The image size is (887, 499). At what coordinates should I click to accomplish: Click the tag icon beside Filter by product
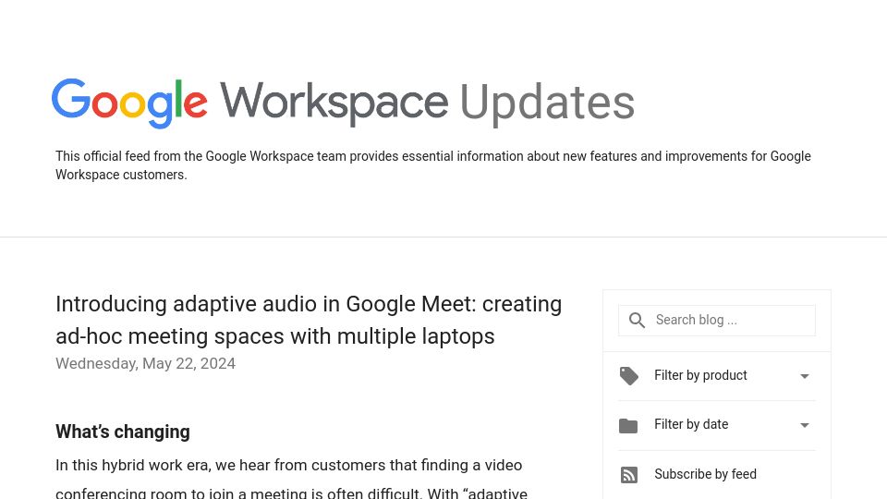[628, 376]
